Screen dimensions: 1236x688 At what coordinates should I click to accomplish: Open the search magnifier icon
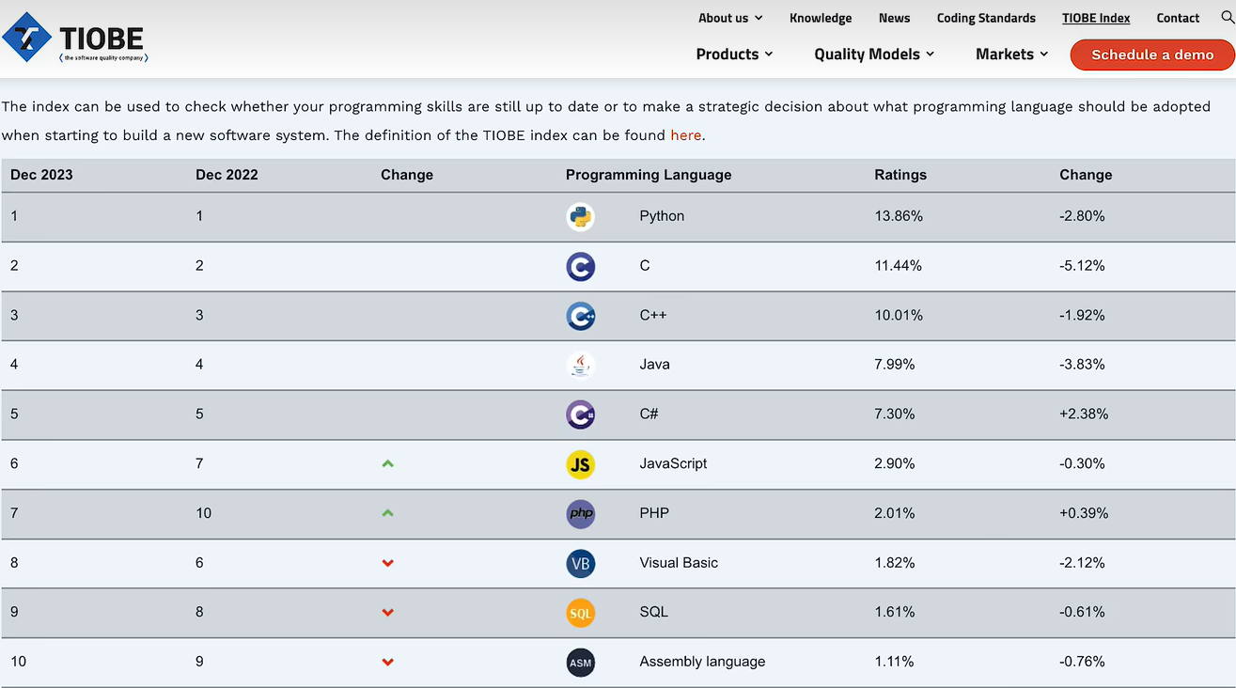click(1227, 18)
